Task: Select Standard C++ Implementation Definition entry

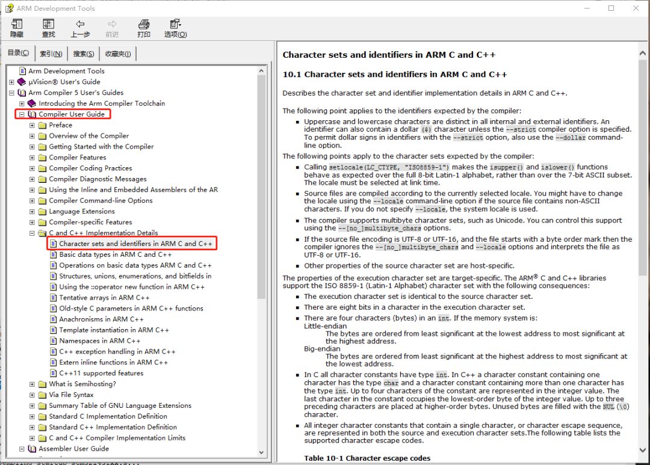Action: (113, 427)
